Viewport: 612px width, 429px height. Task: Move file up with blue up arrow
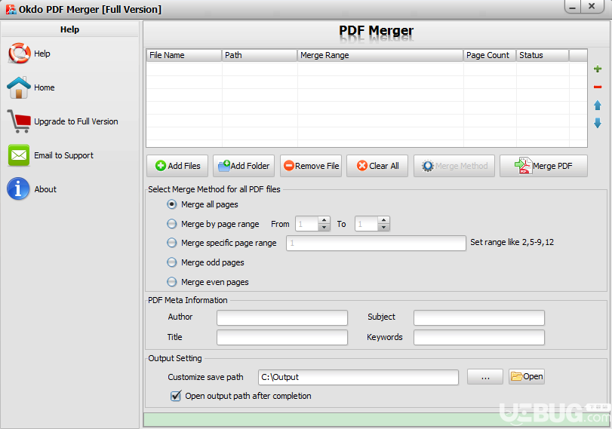(597, 106)
